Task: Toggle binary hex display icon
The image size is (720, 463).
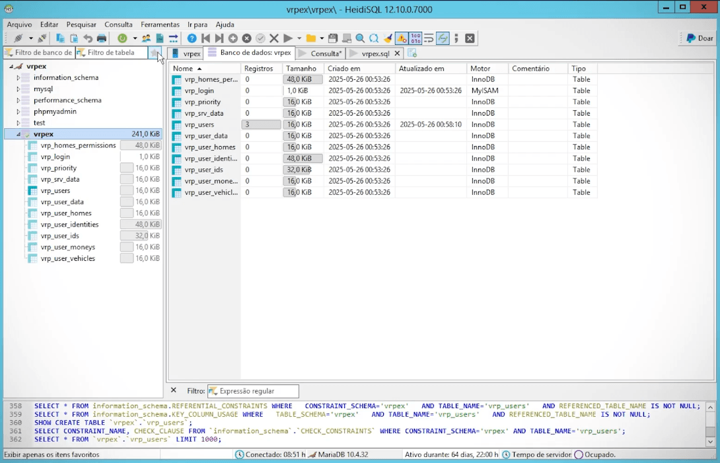Action: [x=415, y=38]
